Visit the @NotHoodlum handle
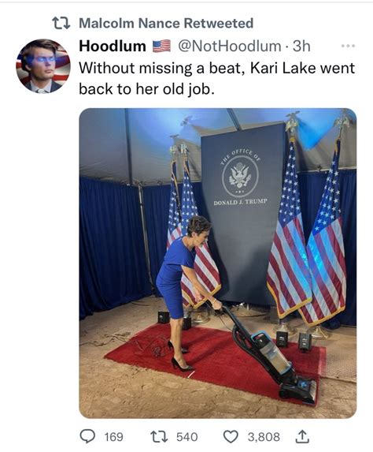The image size is (373, 452). (230, 46)
